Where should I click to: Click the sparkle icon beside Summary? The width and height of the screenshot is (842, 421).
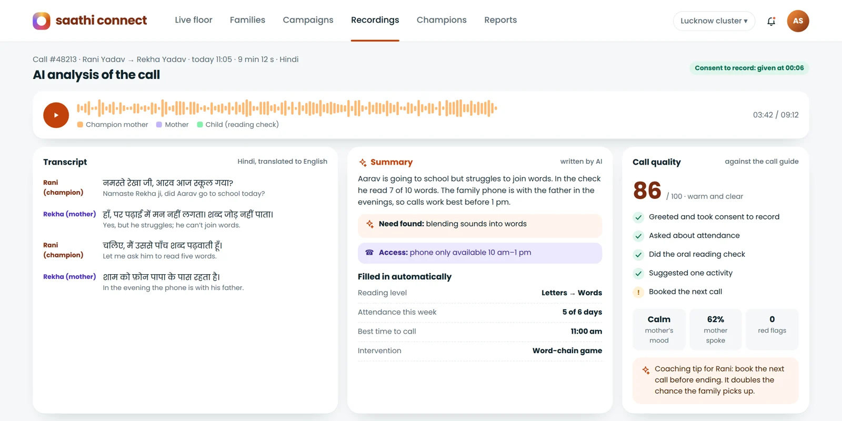pos(363,163)
